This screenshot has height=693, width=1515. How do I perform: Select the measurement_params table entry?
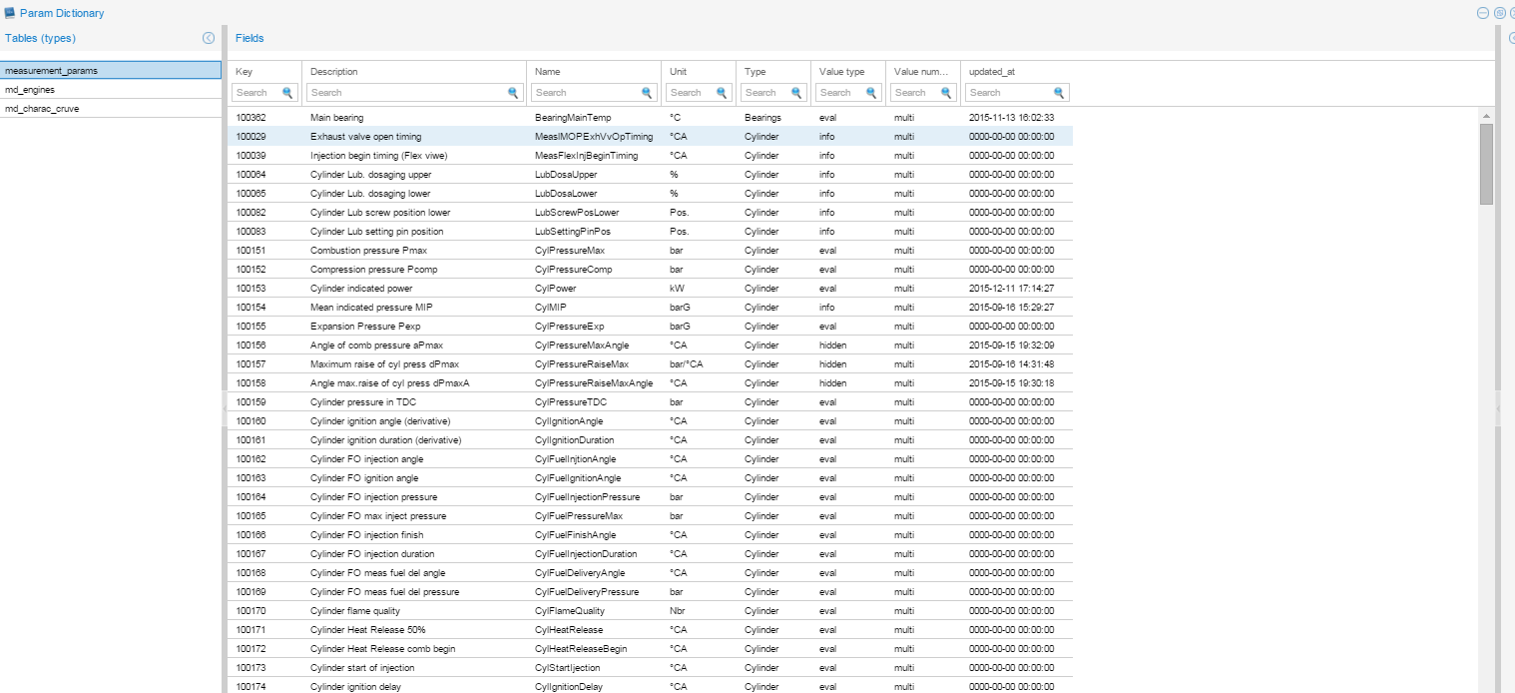pos(51,71)
